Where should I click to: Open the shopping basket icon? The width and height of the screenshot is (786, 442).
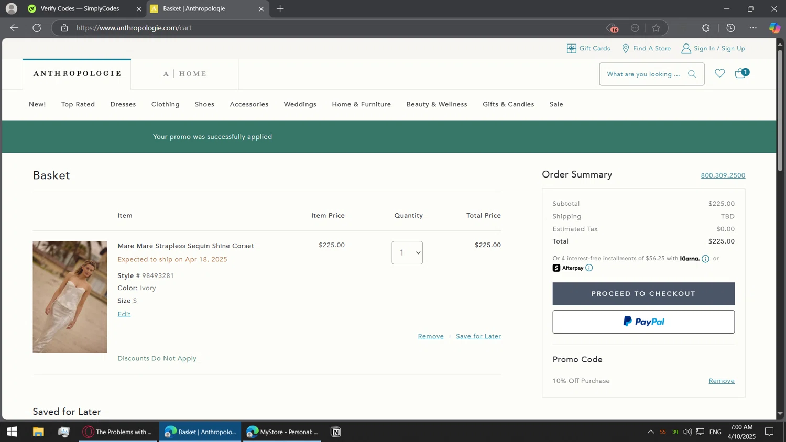point(741,73)
